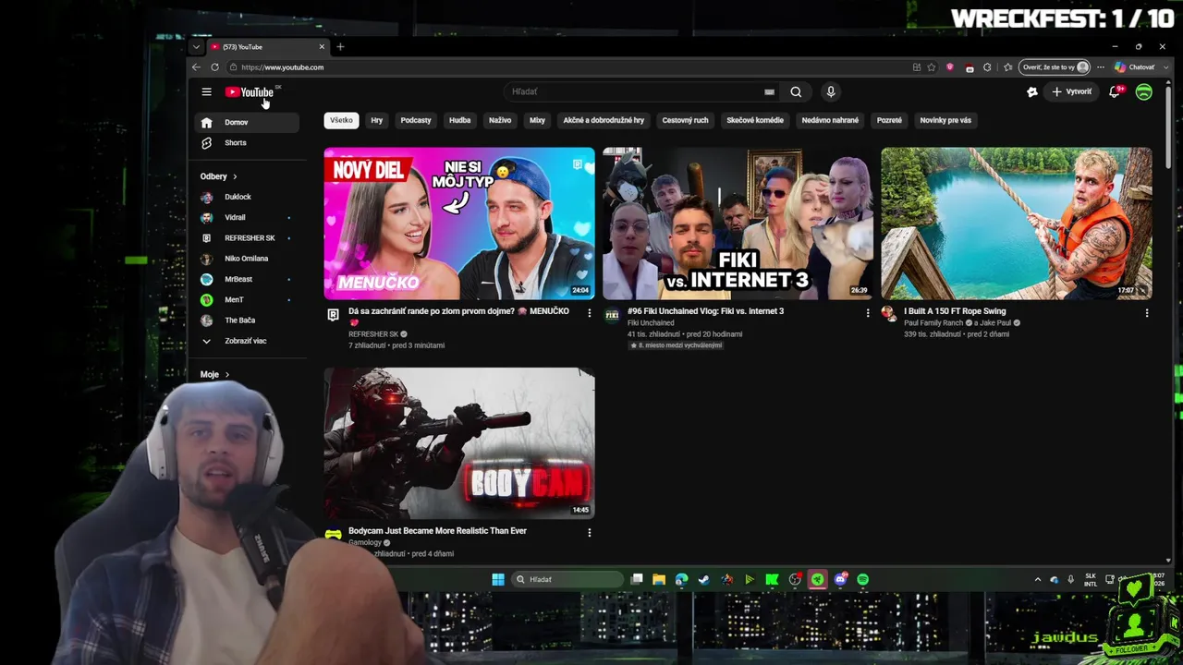This screenshot has height=665, width=1183.
Task: Open Spotify from the taskbar
Action: (862, 579)
